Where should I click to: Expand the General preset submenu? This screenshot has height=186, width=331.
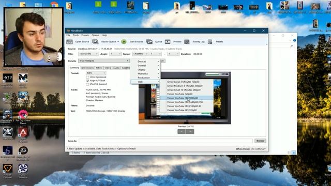click(146, 66)
